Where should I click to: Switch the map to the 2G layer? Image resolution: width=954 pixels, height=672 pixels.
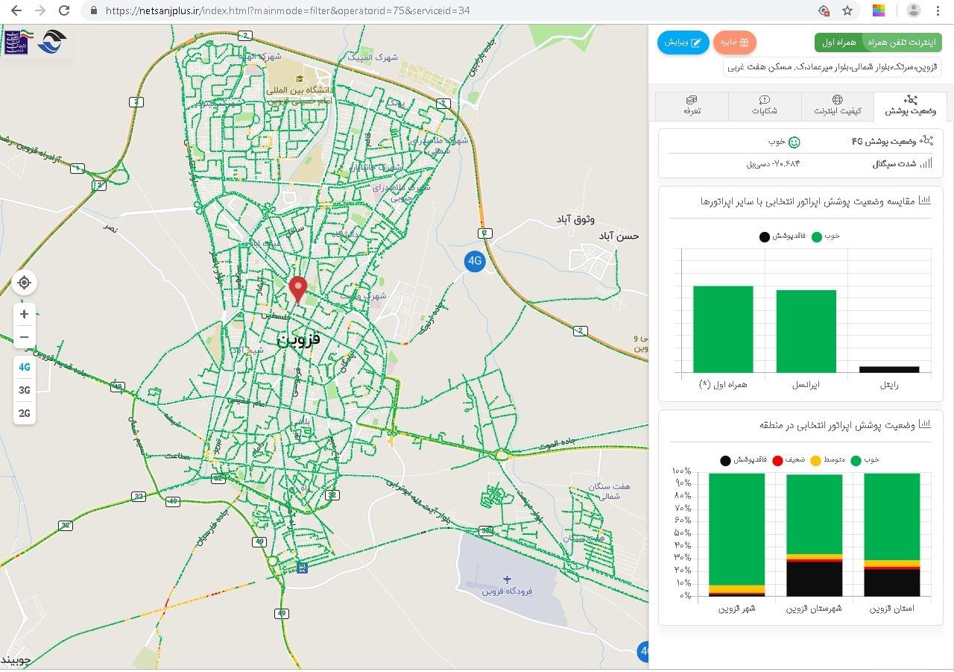pos(25,413)
